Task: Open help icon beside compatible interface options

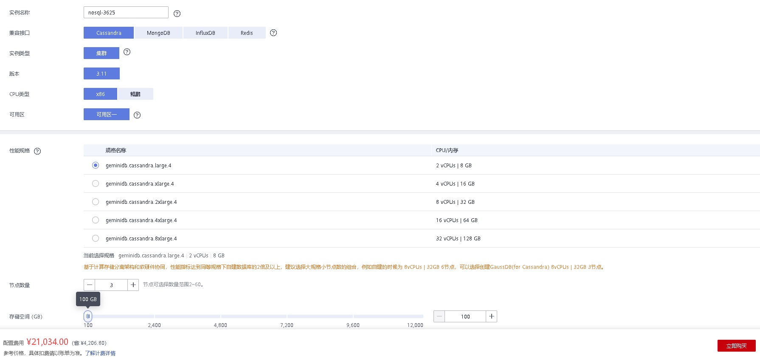Action: 273,33
